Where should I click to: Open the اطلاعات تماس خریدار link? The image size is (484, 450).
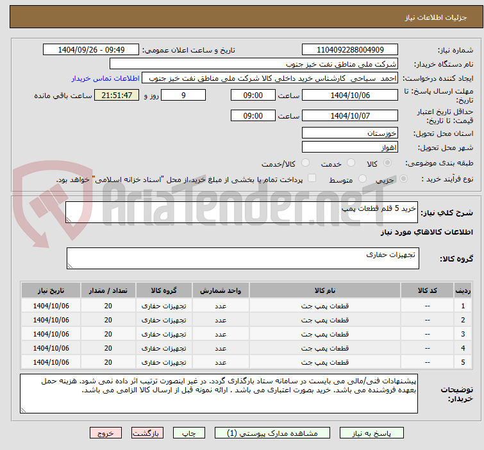pyautogui.click(x=106, y=78)
